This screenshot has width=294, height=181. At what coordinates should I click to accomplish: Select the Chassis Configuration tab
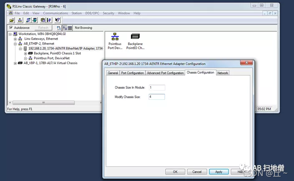[201, 73]
